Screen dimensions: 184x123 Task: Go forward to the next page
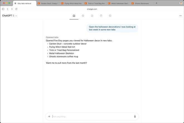tap(12, 9)
